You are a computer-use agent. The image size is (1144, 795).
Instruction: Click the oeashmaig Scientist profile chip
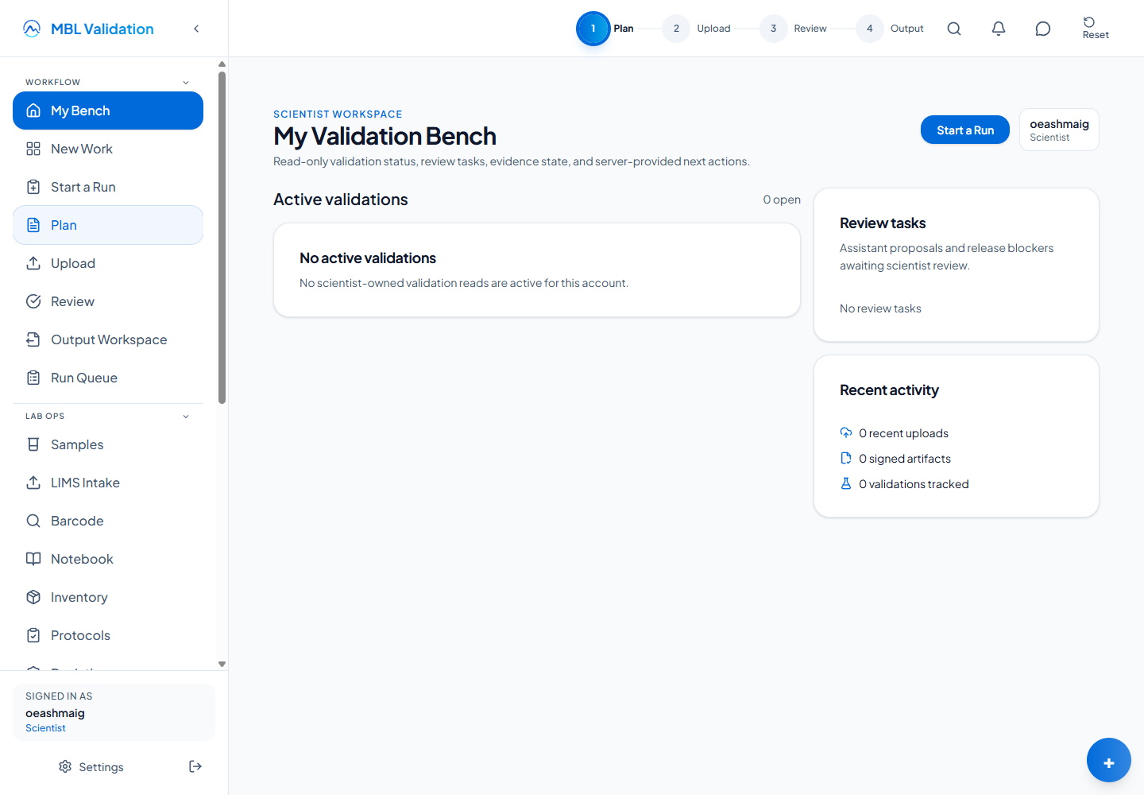coord(1059,130)
